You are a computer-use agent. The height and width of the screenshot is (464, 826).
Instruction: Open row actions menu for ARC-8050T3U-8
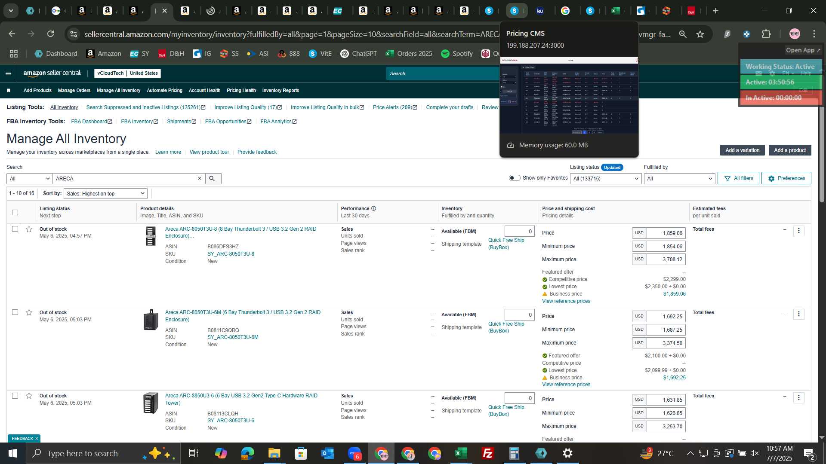point(799,231)
